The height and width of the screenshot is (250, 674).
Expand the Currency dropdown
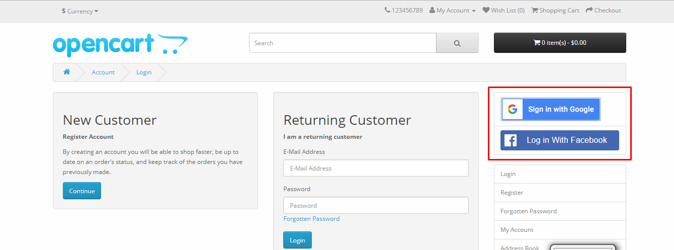[x=80, y=11]
